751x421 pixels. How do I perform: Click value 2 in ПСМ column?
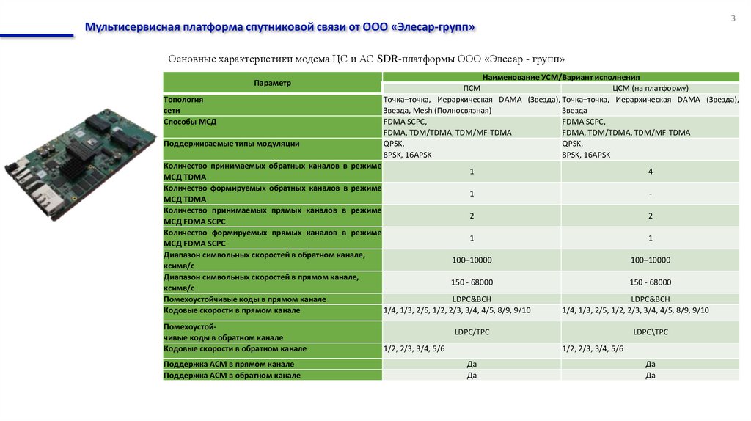tap(472, 216)
